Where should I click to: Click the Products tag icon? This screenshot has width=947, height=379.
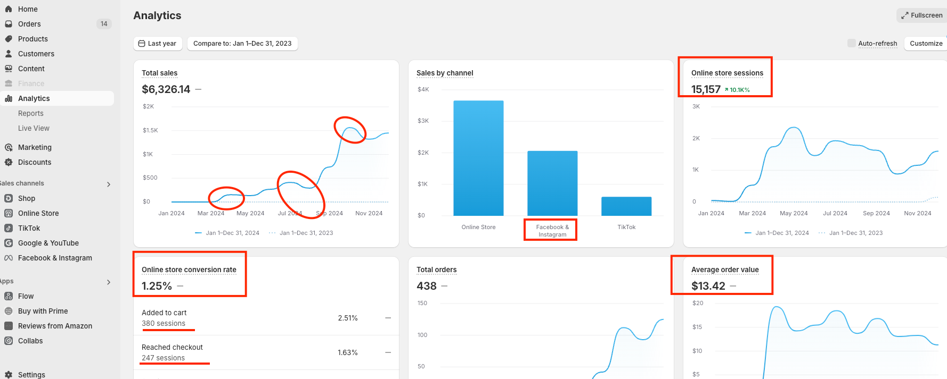(x=9, y=39)
